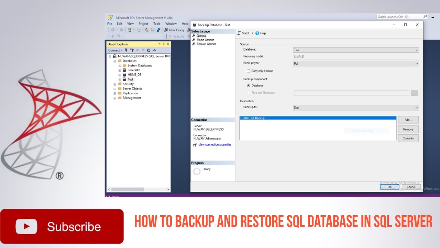Click the Remove button
The width and height of the screenshot is (440, 248).
tap(408, 129)
